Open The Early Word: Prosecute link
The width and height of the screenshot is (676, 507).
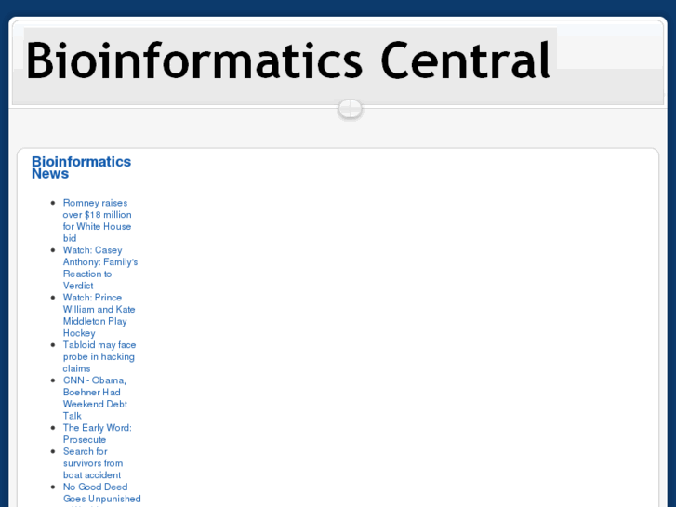click(x=97, y=434)
